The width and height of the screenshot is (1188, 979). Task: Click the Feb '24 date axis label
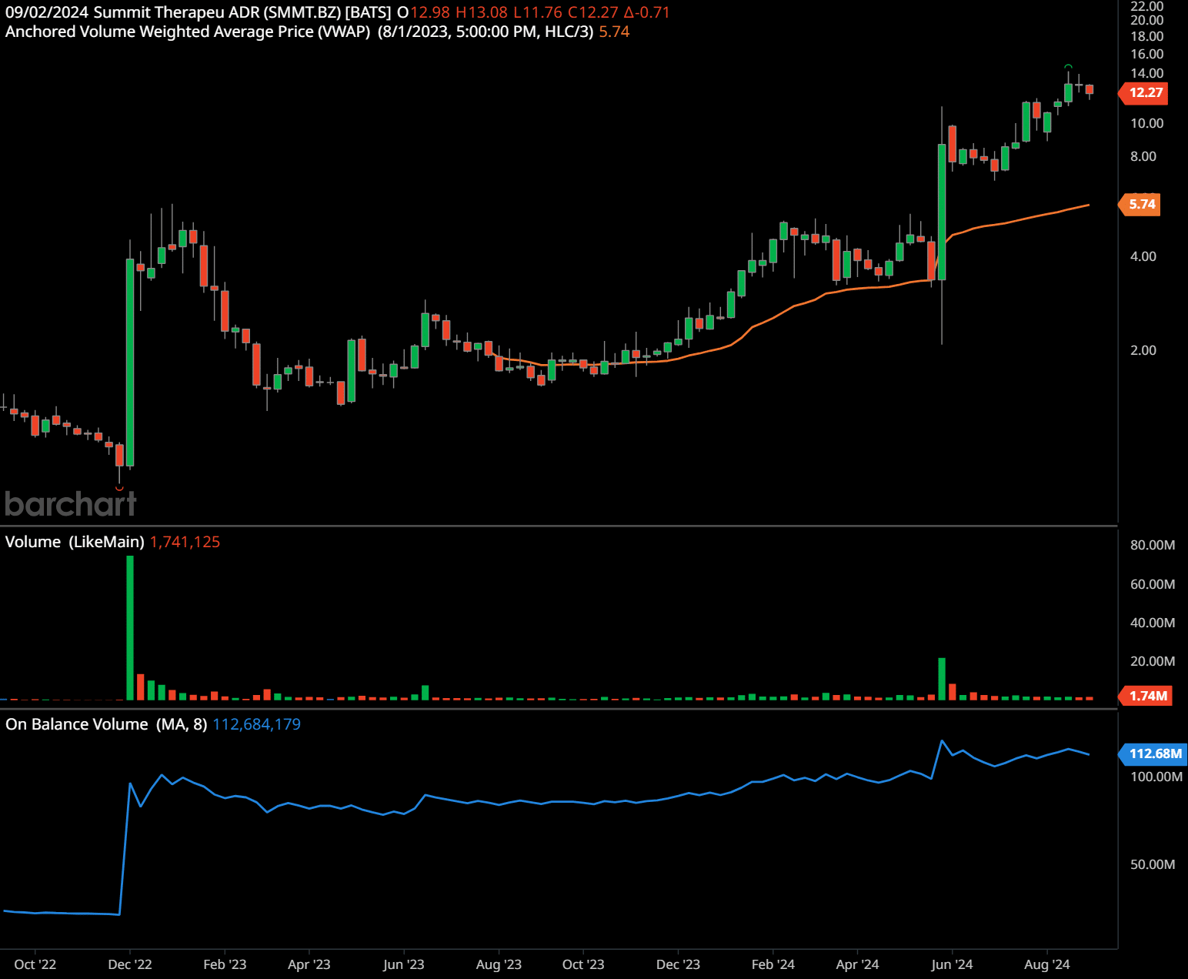(773, 964)
